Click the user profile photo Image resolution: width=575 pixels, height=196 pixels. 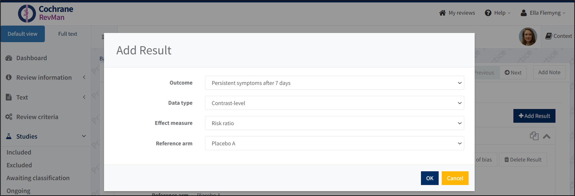coord(528,36)
